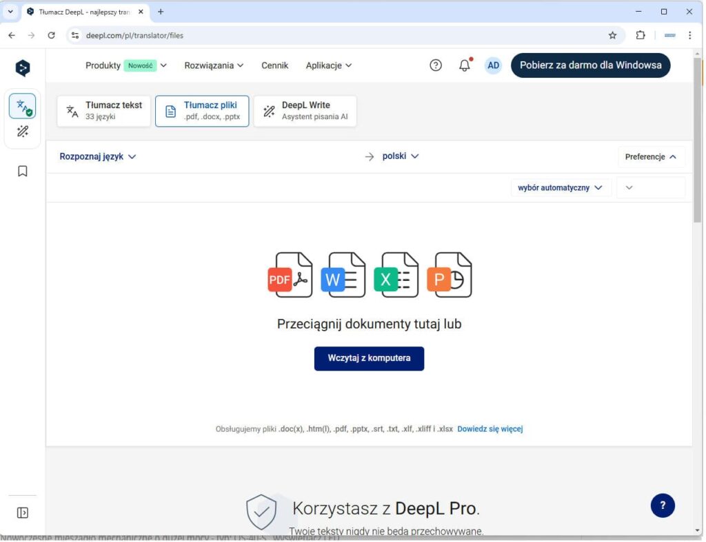The width and height of the screenshot is (706, 542).
Task: Expand the Rozpoznaj język dropdown
Action: [x=98, y=156]
